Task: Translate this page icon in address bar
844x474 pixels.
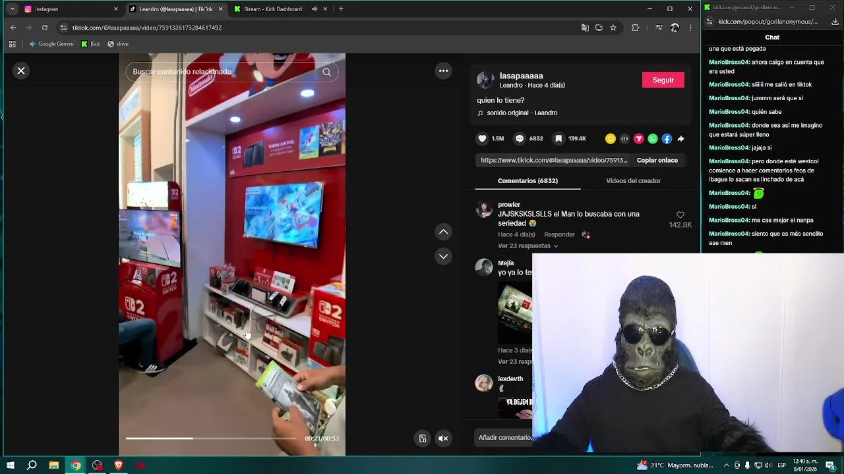Action: click(x=585, y=28)
